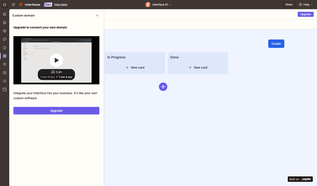Add New card under In Progress
317x186 pixels.
click(x=135, y=67)
